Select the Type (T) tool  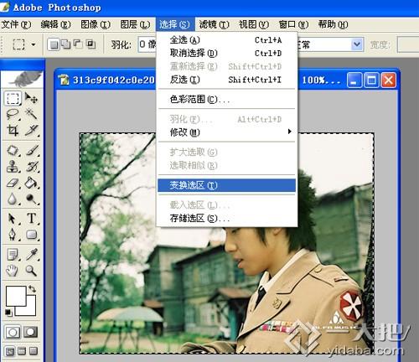click(31, 218)
